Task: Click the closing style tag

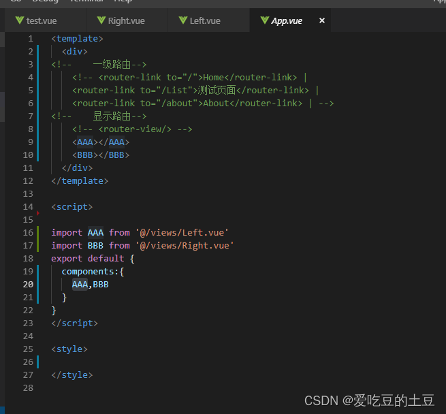Action: (x=72, y=375)
